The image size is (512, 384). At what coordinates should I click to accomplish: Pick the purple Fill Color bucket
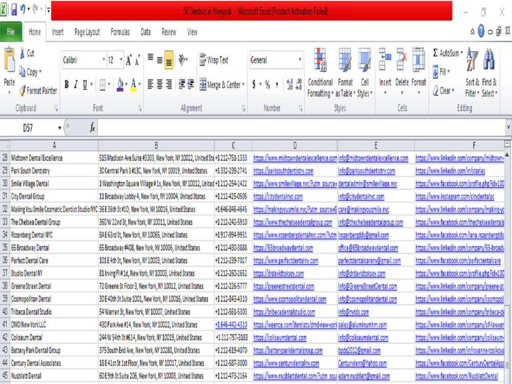coord(120,84)
